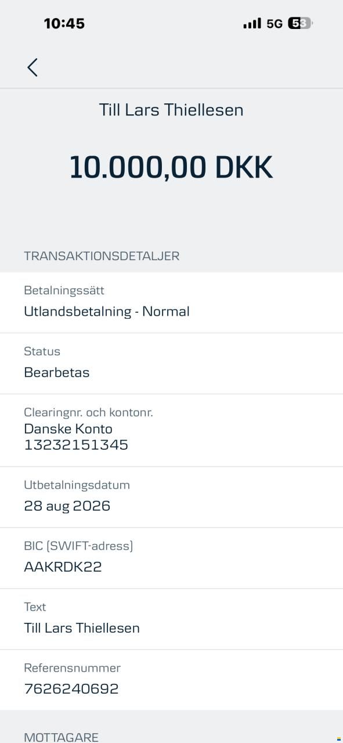Screen dimensions: 343x743
Task: Tap the cellular signal bars icon
Action: click(x=252, y=23)
